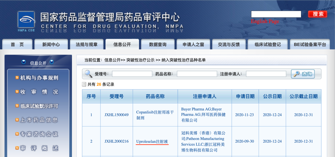Click the 受理号 column header
This screenshot has height=157, width=335.
(117, 96)
